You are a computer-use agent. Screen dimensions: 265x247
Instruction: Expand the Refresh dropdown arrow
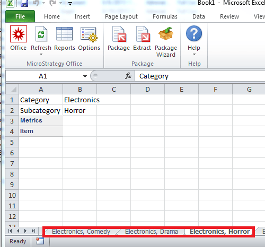point(41,55)
